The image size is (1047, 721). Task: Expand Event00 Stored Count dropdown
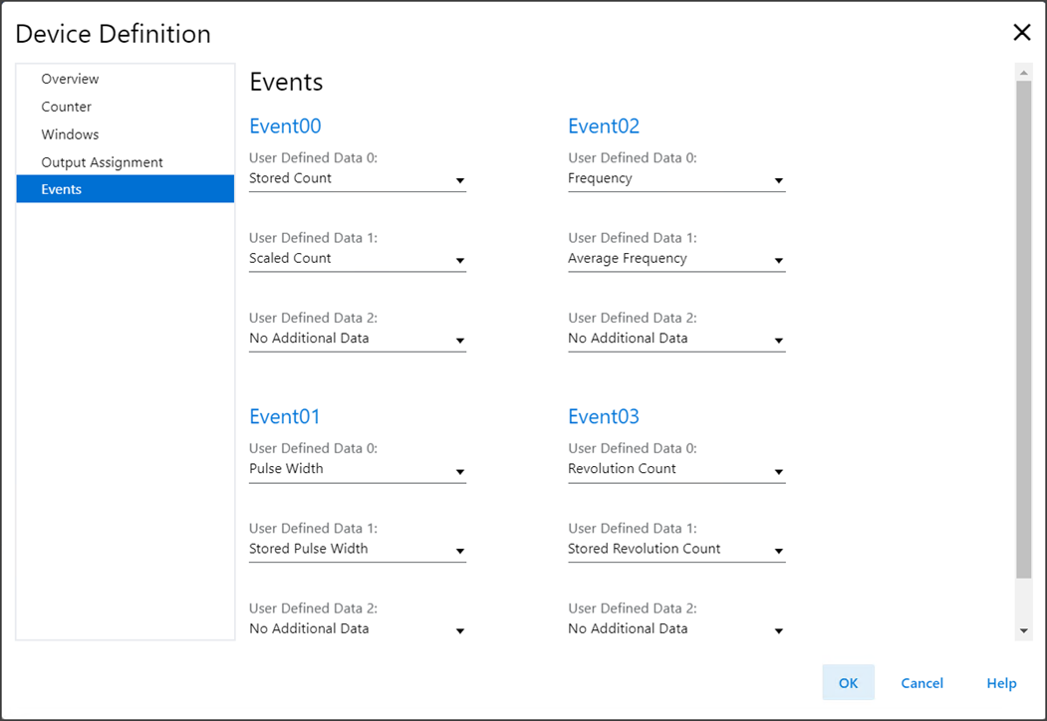point(357,179)
